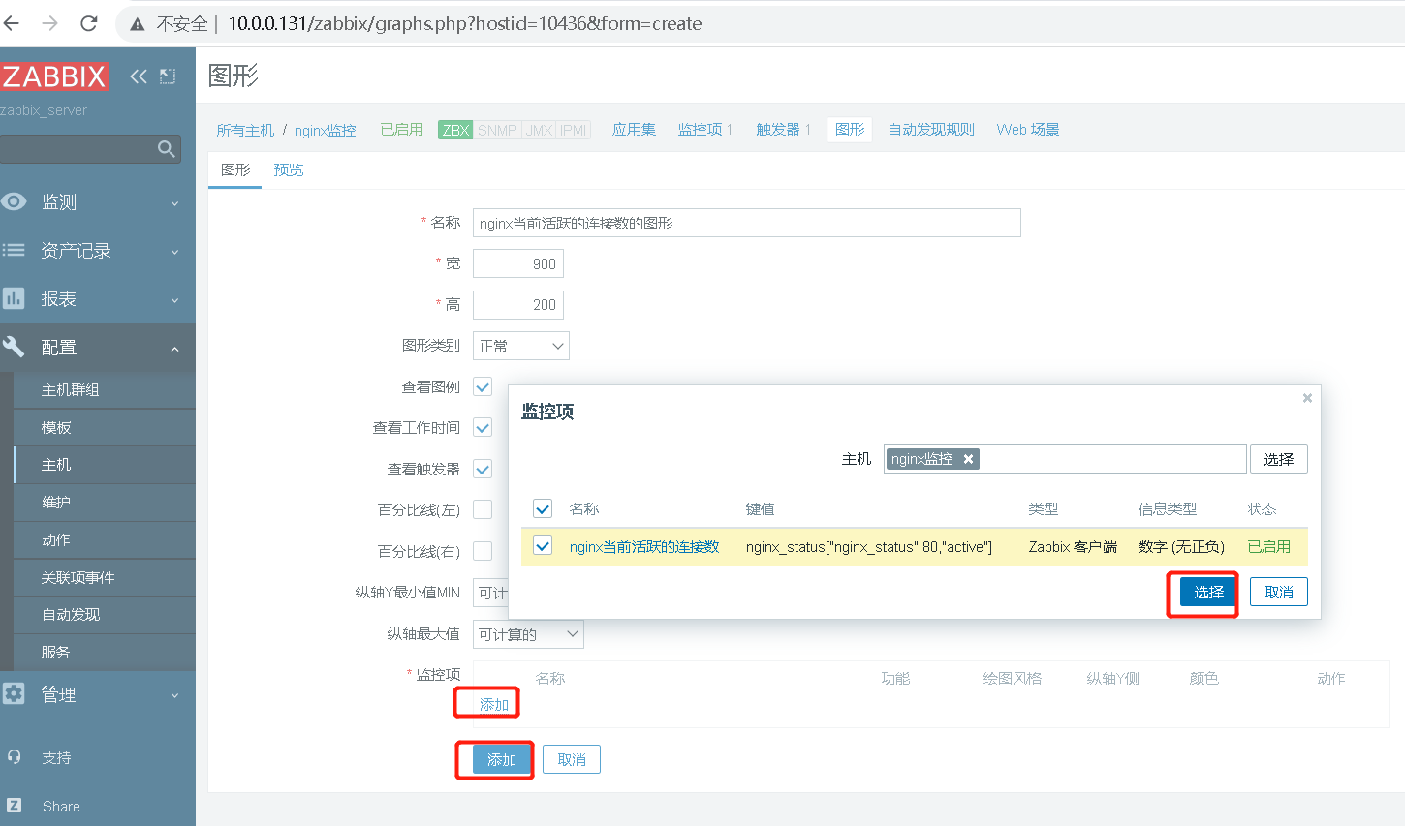Screen dimensions: 1405x826
Task: Open 自动发现 in the sidebar
Action: tap(105, 615)
